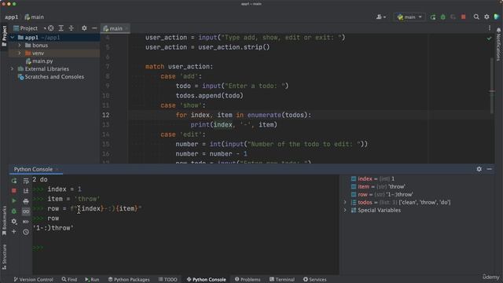Expand the bonus folder
This screenshot has height=283, width=503.
click(x=20, y=46)
